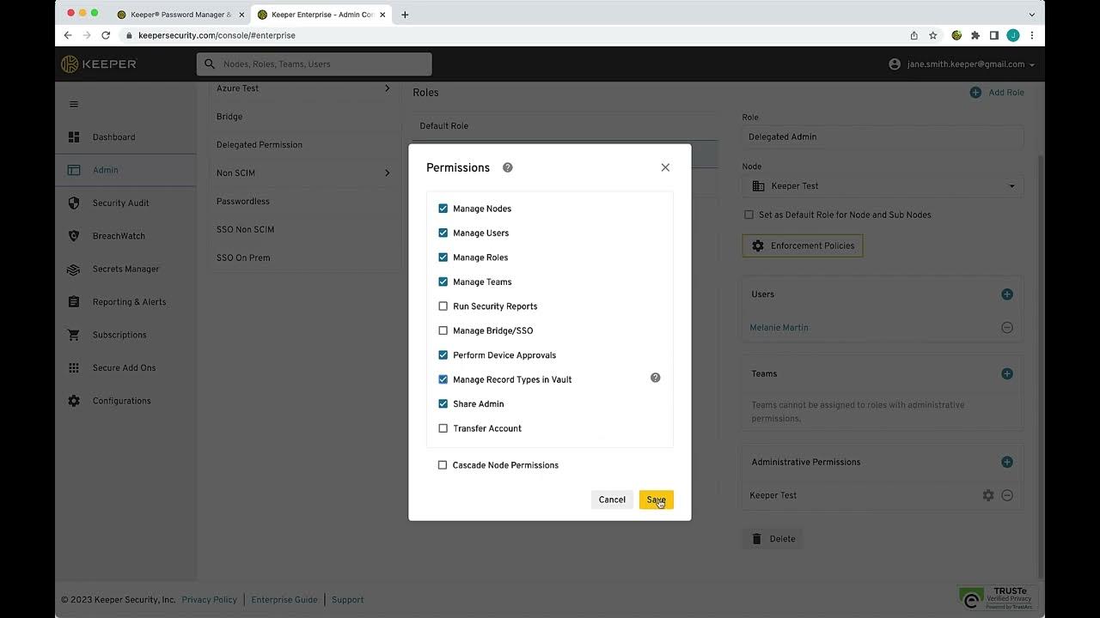Image resolution: width=1100 pixels, height=618 pixels.
Task: Click the BreachWatch shield icon
Action: click(74, 236)
